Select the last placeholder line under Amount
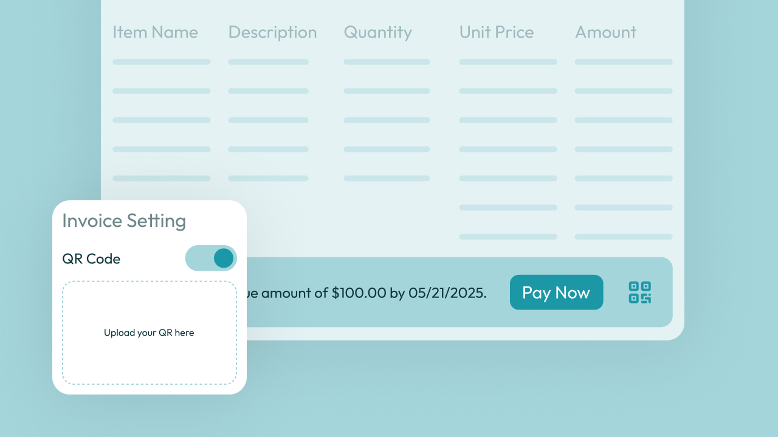Viewport: 778px width, 437px height. point(624,237)
